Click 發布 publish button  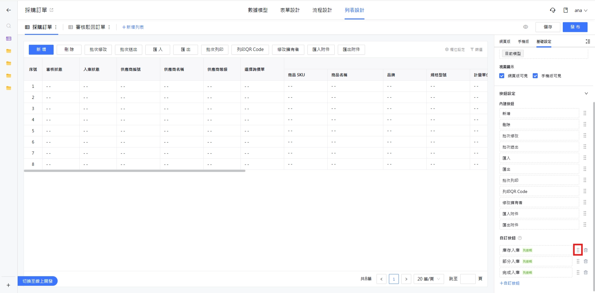coord(575,27)
